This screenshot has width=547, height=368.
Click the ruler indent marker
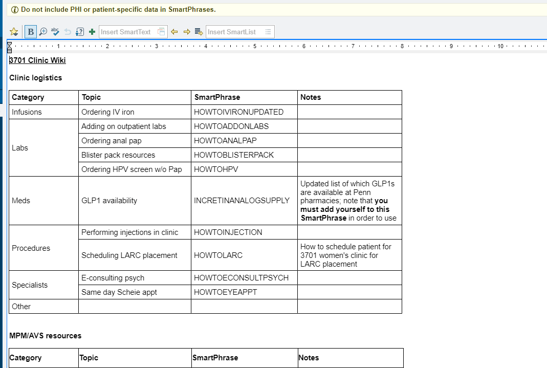(9, 48)
